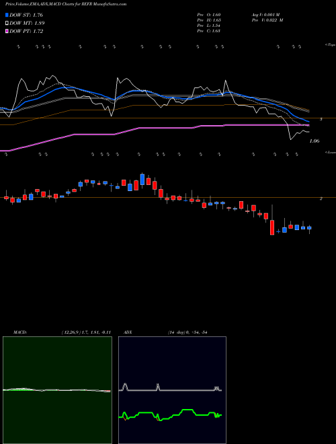Click the 'Pre H: 1.65' value
The image size is (336, 444).
click(209, 20)
